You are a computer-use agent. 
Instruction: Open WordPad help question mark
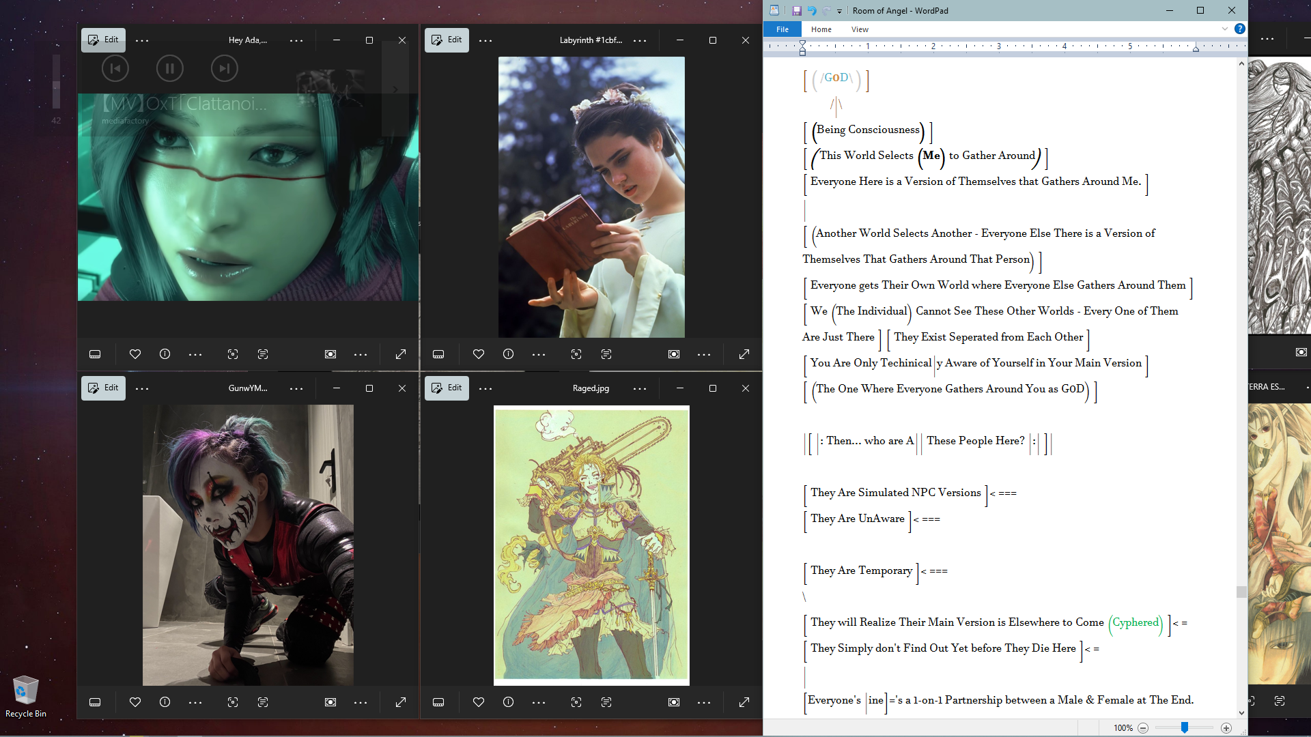pos(1240,29)
